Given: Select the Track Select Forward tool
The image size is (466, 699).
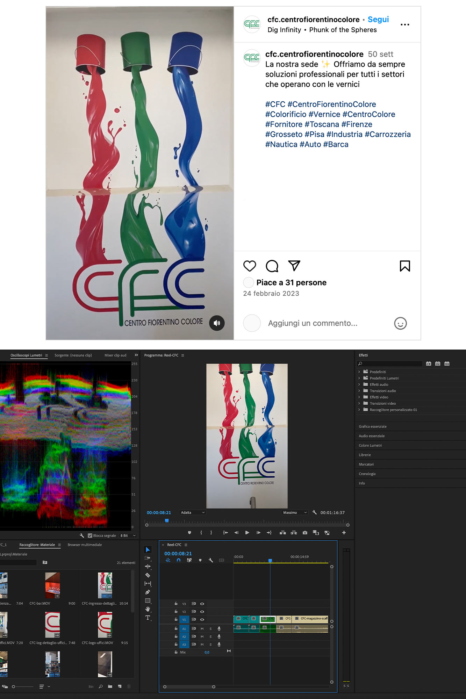Looking at the screenshot, I should (148, 558).
